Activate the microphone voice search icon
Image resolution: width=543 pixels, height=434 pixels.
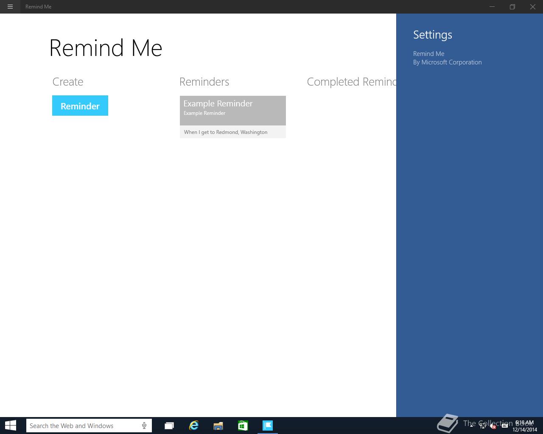click(144, 426)
